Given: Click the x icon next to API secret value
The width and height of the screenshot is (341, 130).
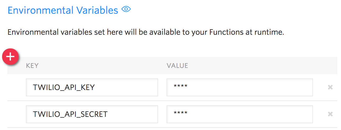Looking at the screenshot, I should pos(330,114).
